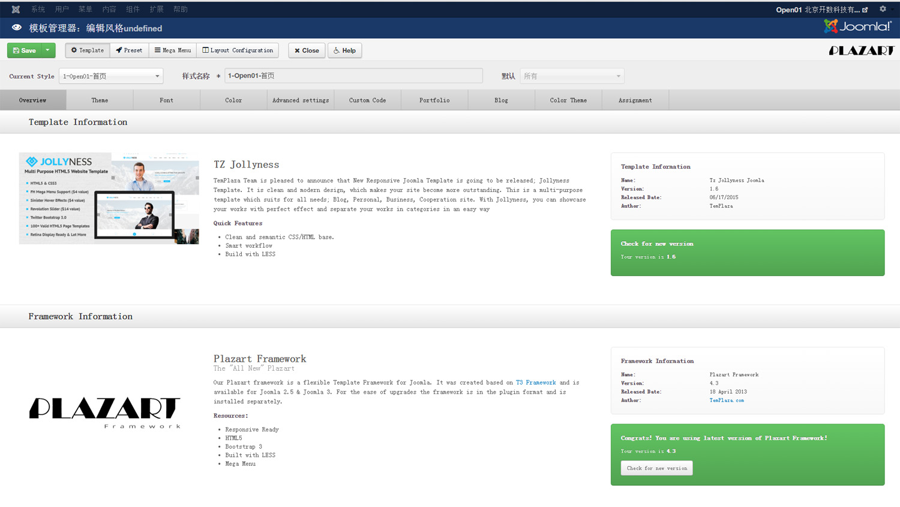Follow the T3 Framework link

[536, 382]
